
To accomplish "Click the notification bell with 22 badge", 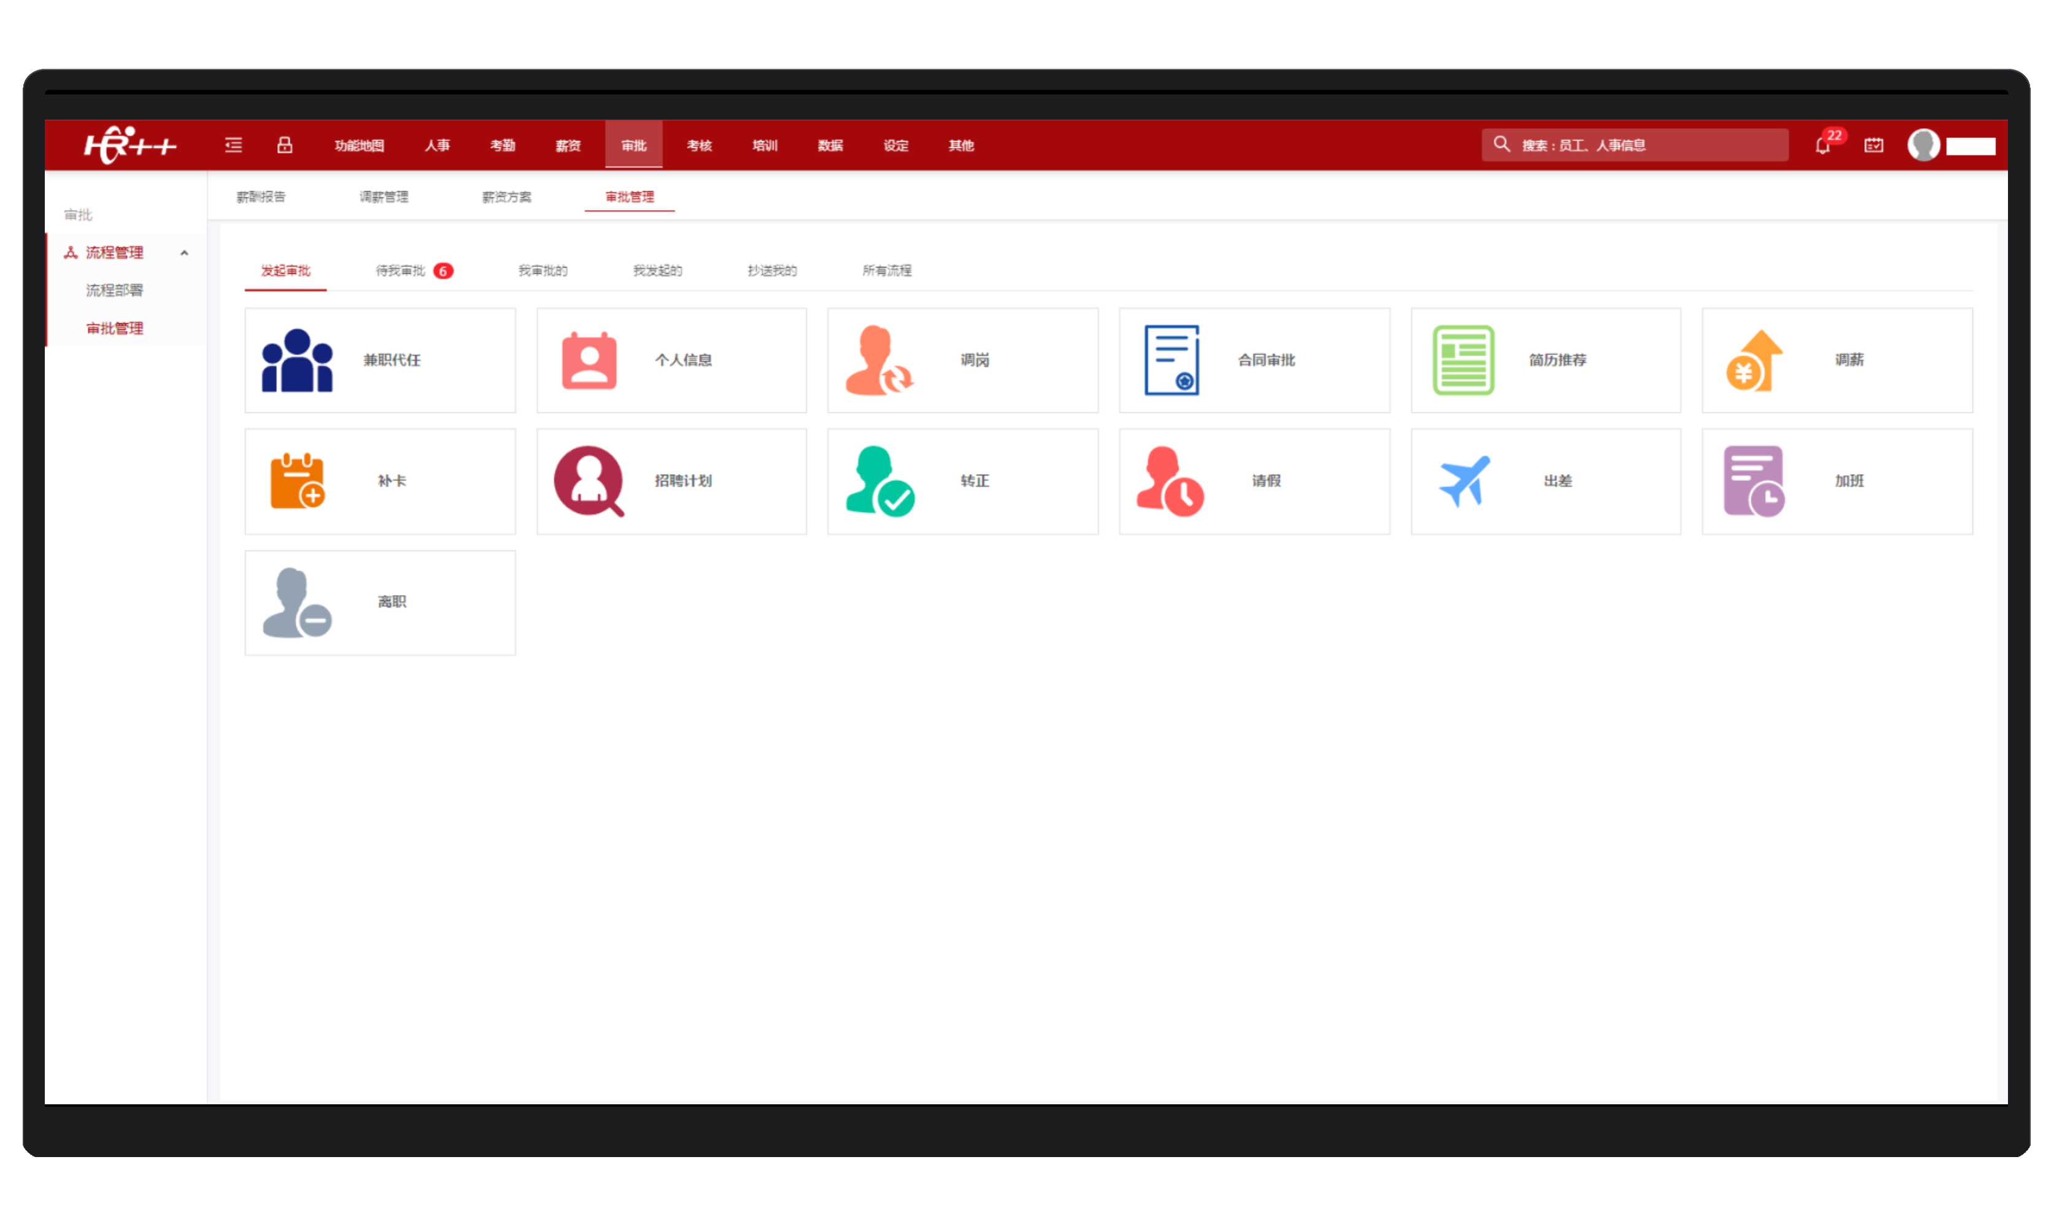I will pyautogui.click(x=1823, y=145).
